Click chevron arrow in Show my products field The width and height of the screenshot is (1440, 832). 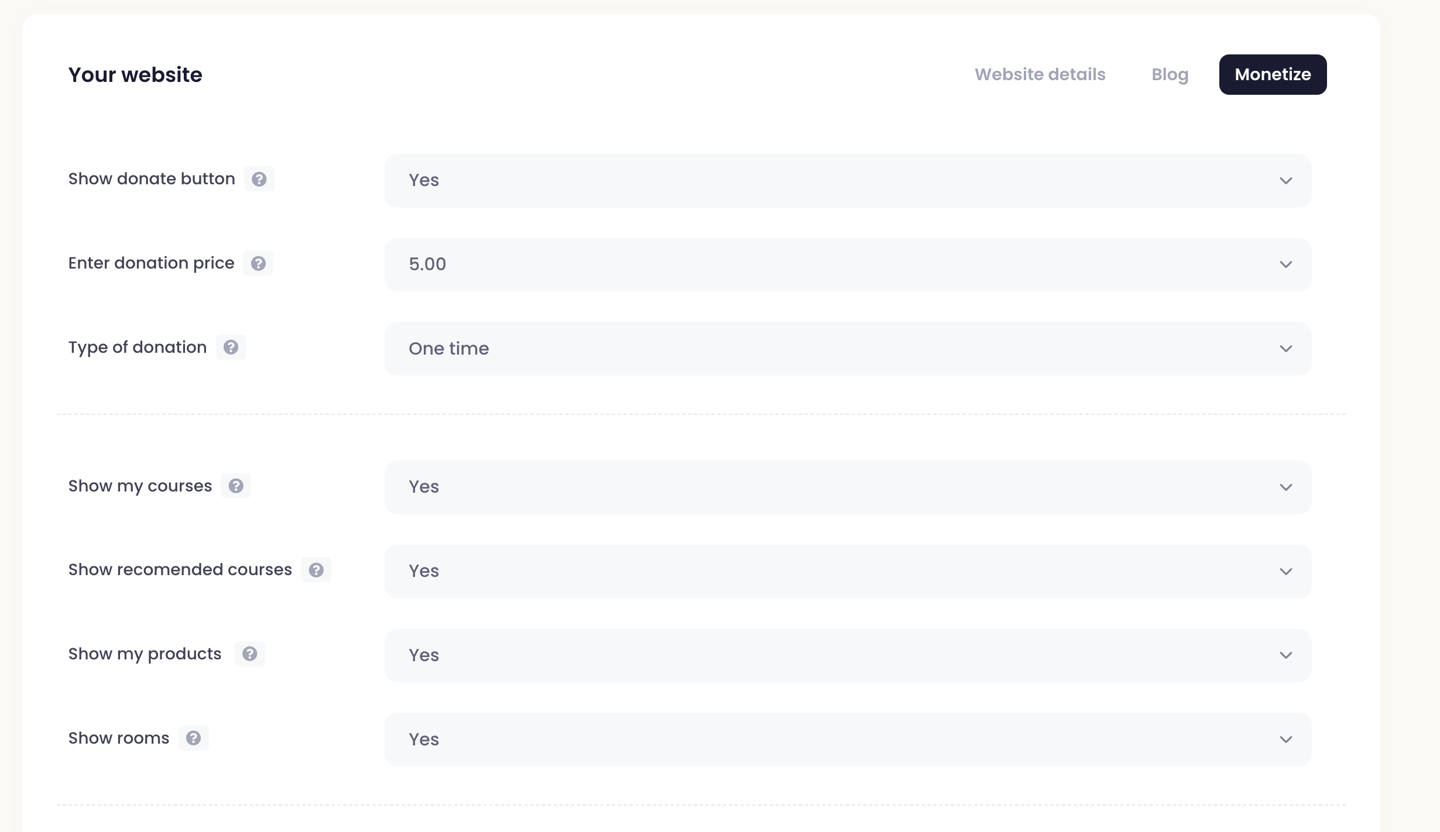click(x=1285, y=655)
